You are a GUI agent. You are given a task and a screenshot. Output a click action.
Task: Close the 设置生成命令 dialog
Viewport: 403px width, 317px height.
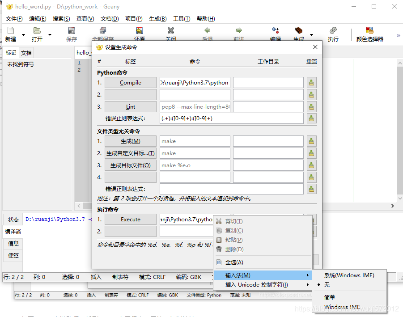[x=315, y=47]
